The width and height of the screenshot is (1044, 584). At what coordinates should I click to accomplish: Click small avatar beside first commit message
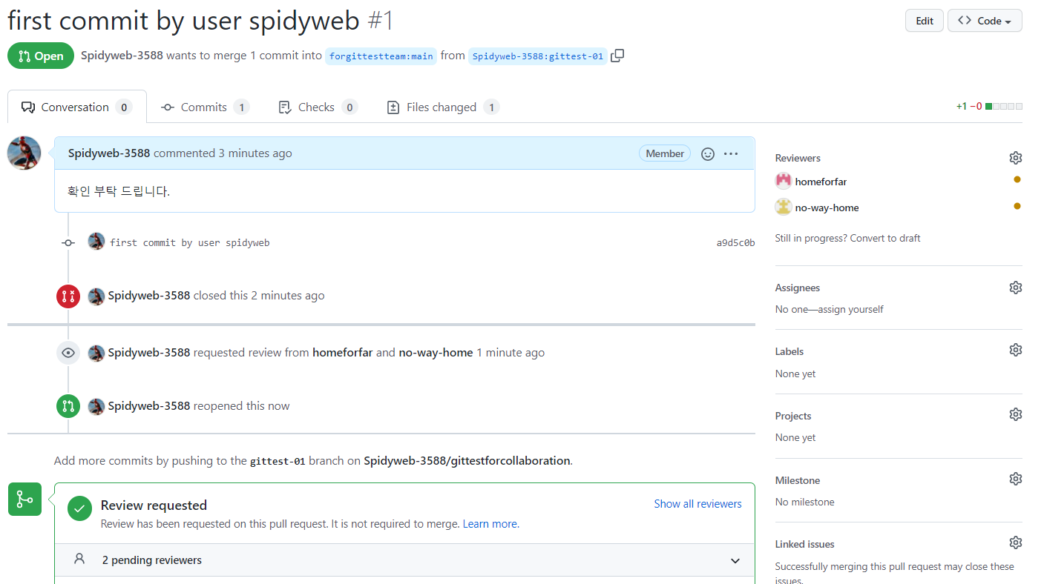96,242
